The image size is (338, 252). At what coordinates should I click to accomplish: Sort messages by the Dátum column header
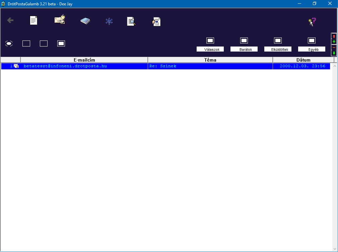(303, 60)
